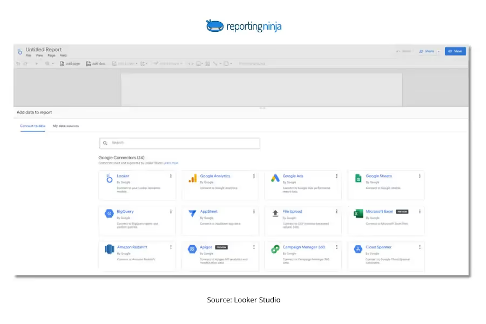Select the AppSheet connector icon
This screenshot has width=486, height=324.
point(192,214)
